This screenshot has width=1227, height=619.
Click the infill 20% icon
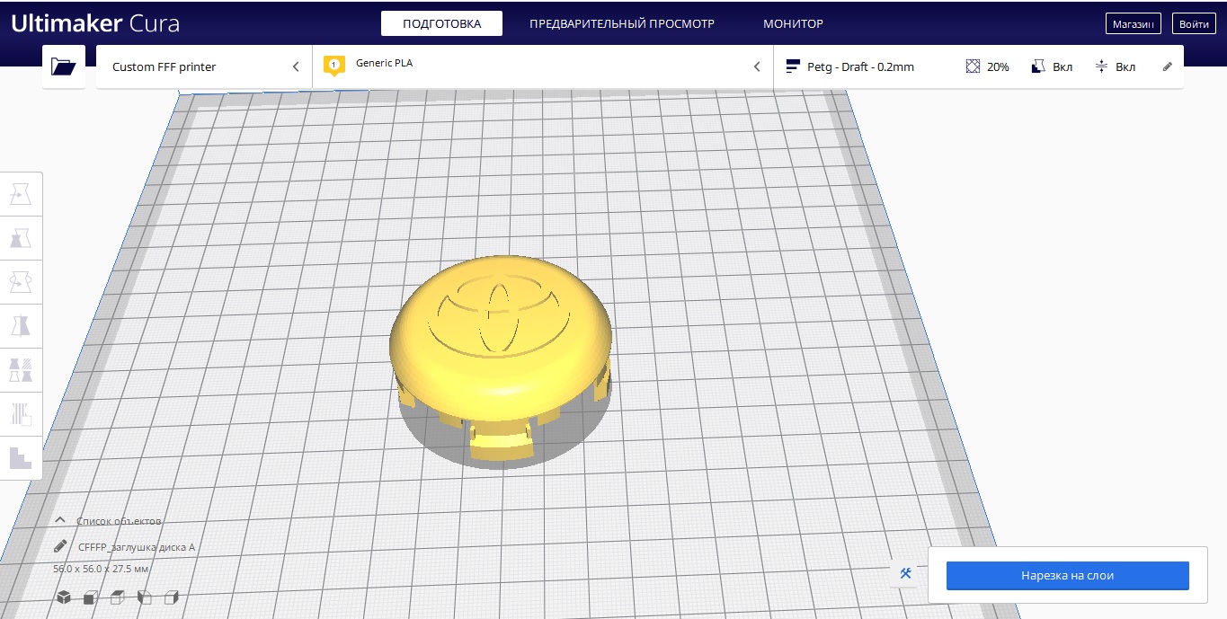point(973,66)
